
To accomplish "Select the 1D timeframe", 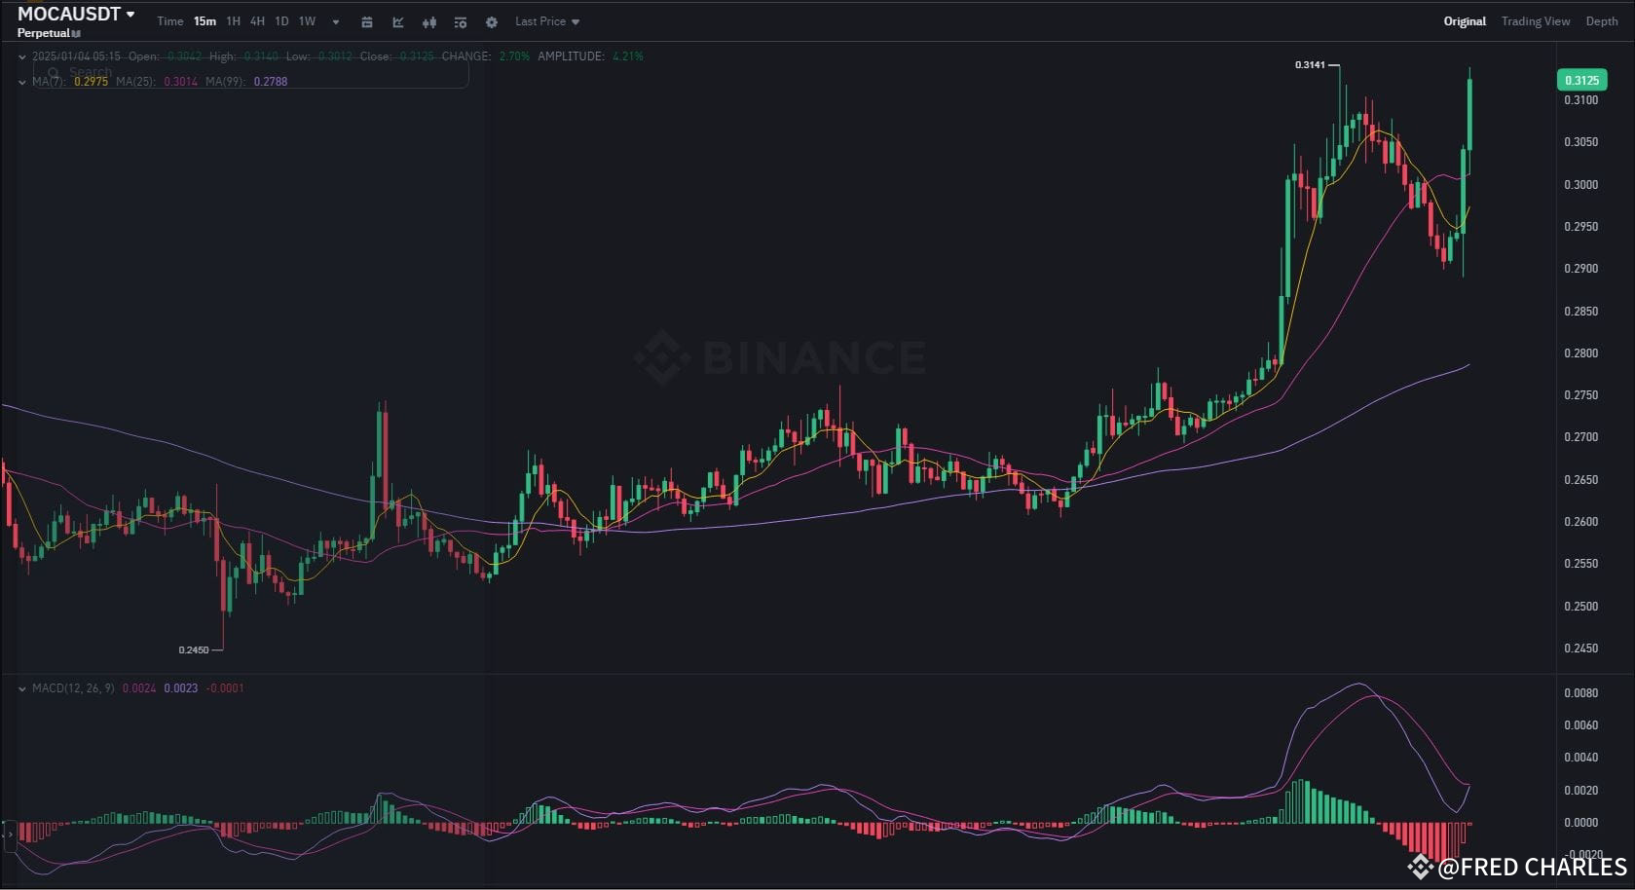I will pyautogui.click(x=281, y=20).
